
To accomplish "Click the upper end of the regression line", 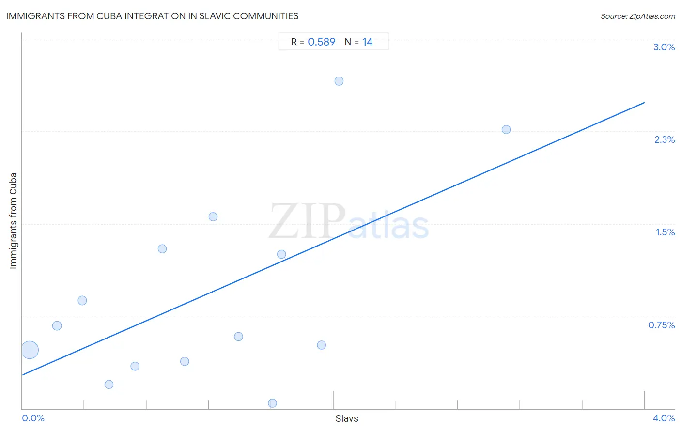I will coord(644,103).
